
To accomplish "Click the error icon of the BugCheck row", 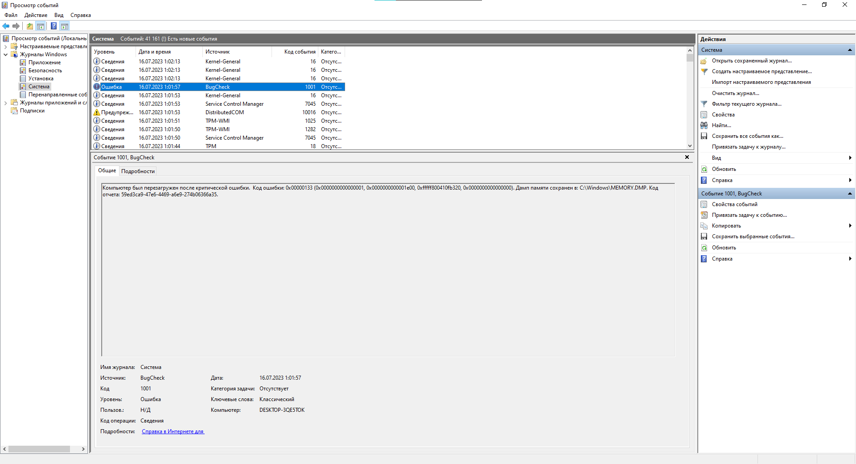I will (97, 87).
